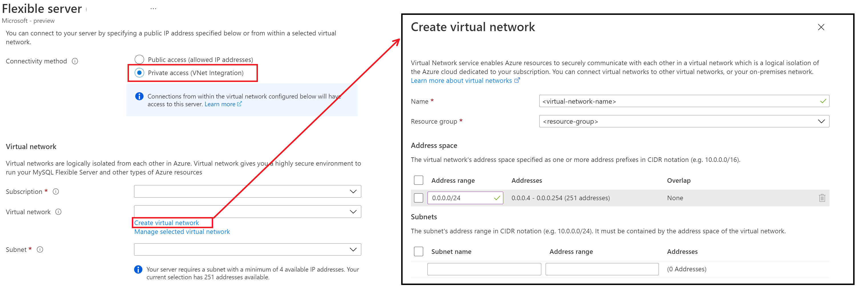860x293 pixels.
Task: Tick the Subnet name header checkbox
Action: tap(418, 252)
